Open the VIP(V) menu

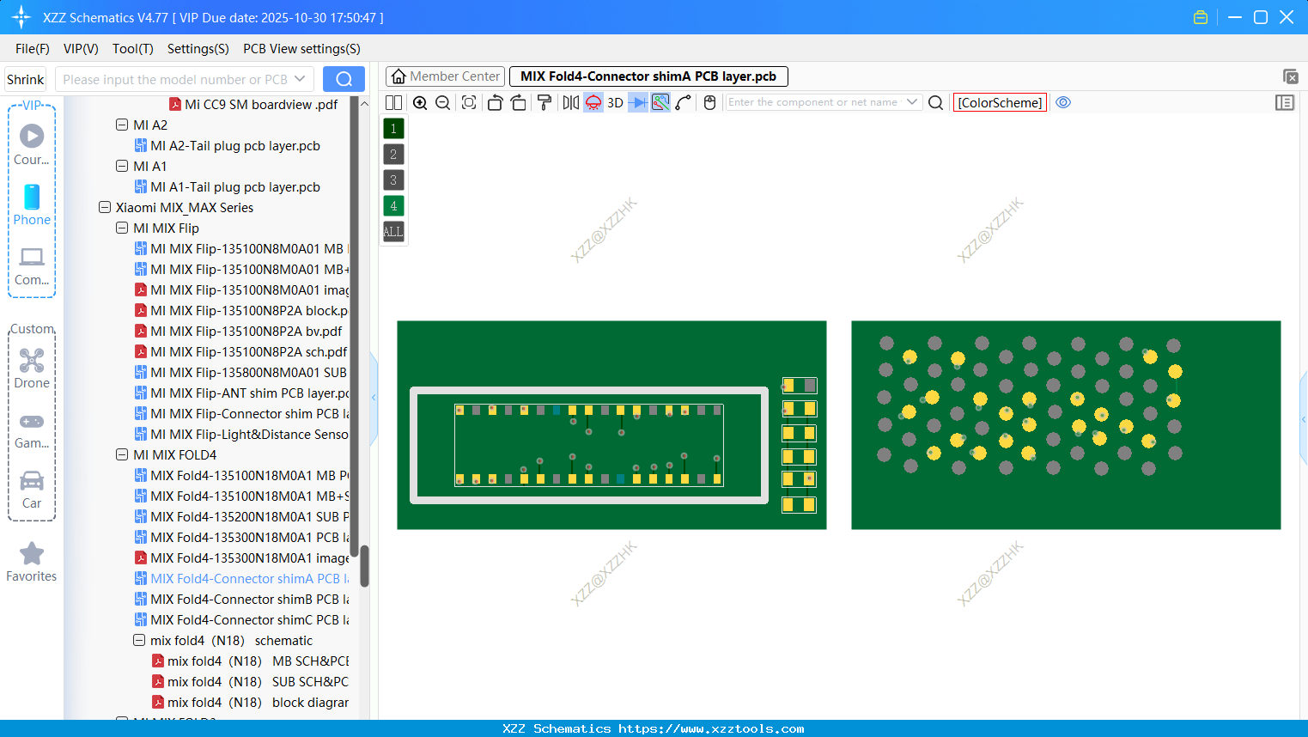point(81,49)
